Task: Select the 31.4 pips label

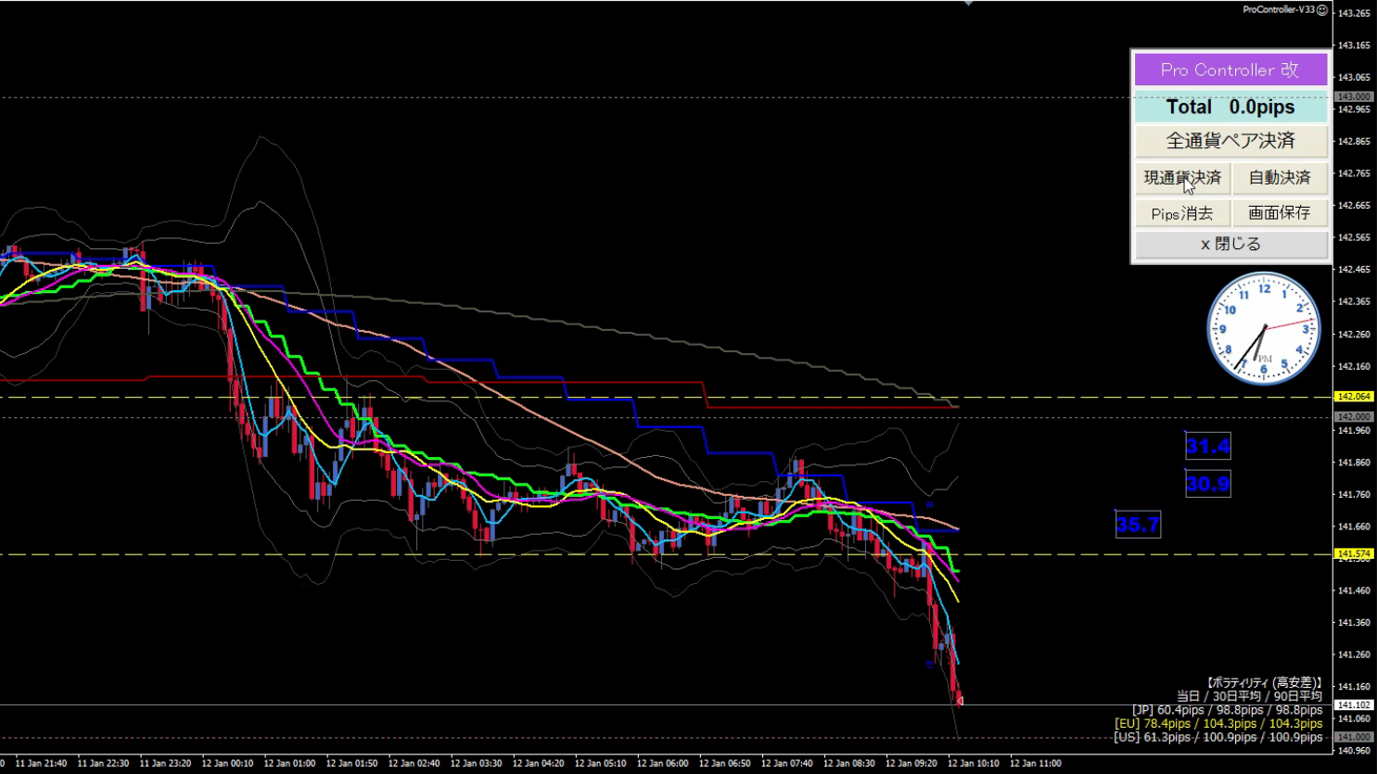Action: click(x=1207, y=446)
